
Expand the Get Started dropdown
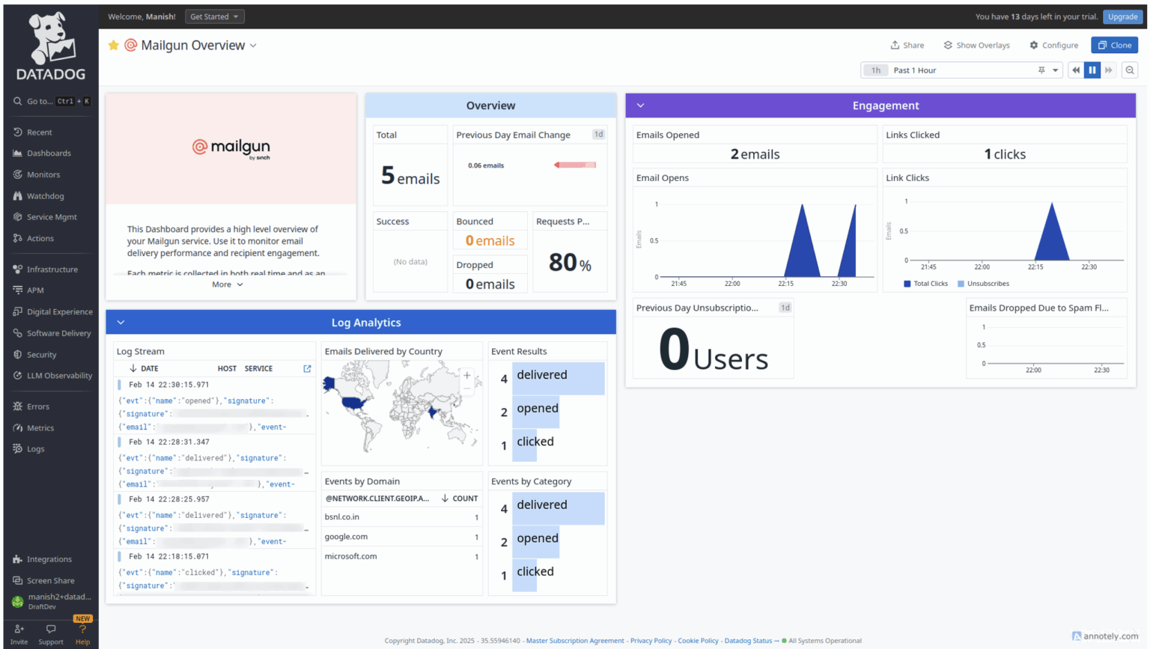[x=214, y=16]
